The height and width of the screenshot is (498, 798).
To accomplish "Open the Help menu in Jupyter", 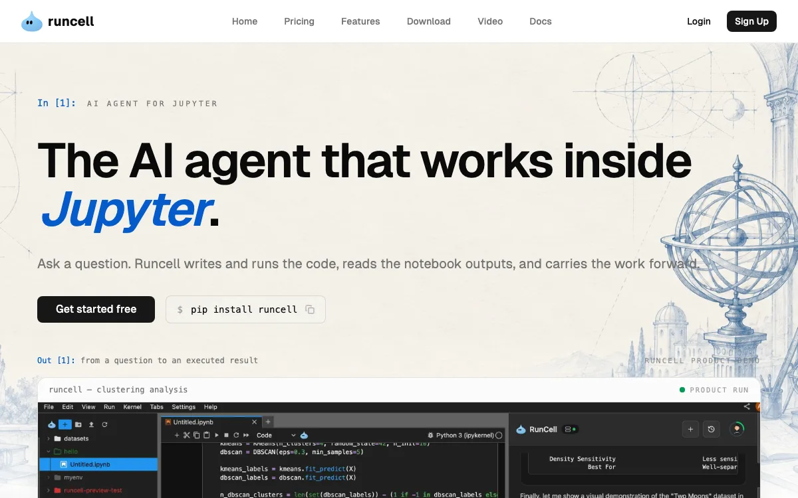I will tap(211, 407).
